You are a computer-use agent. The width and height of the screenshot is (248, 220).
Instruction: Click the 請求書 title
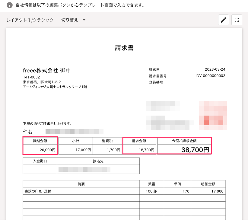click(124, 48)
